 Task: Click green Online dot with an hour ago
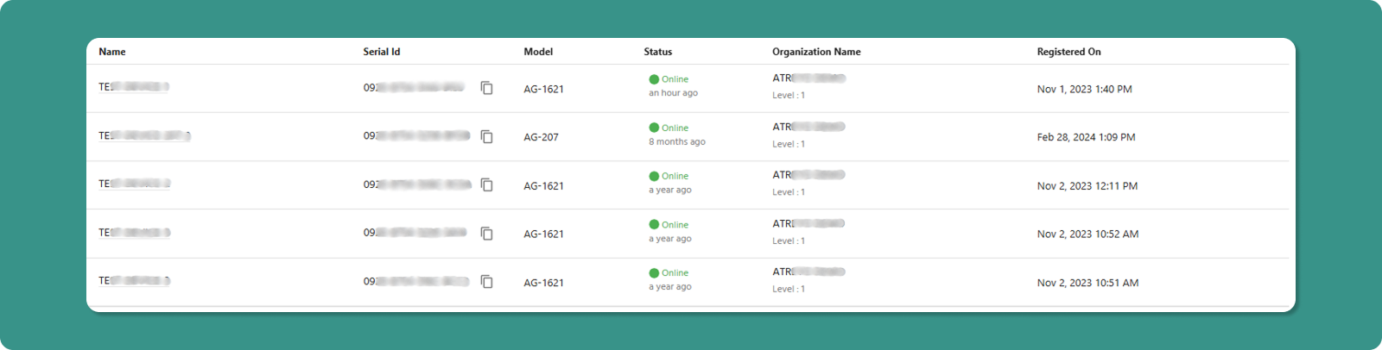[x=654, y=79]
